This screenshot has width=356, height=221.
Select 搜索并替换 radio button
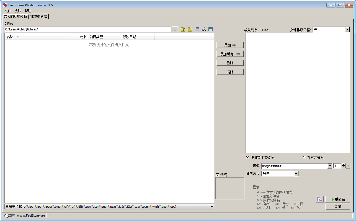304,157
